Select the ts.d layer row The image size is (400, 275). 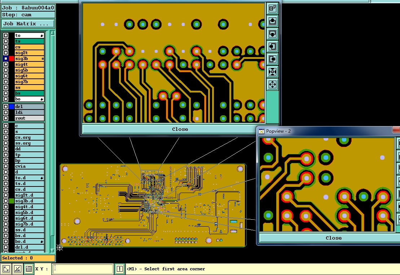[x=29, y=184]
